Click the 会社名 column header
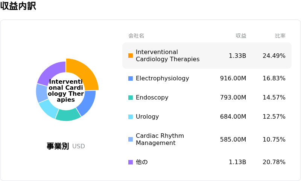 pos(136,36)
